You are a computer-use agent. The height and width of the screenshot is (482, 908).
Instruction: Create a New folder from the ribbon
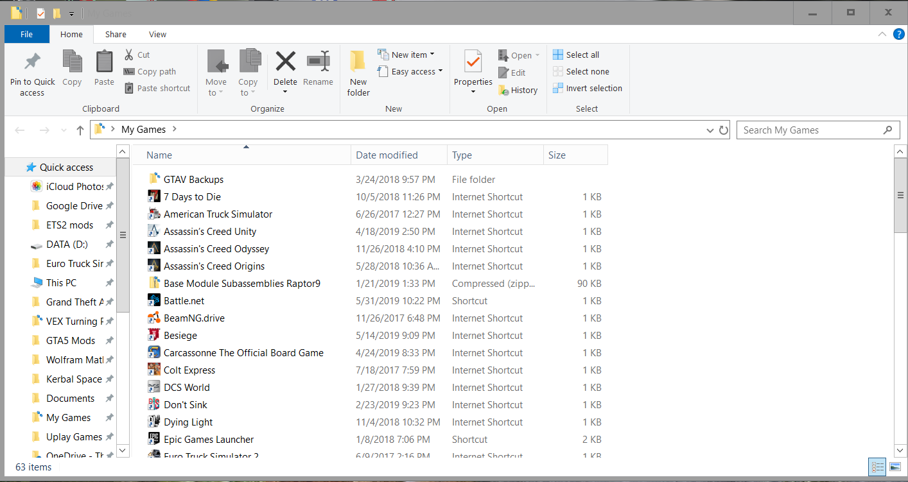(x=358, y=73)
